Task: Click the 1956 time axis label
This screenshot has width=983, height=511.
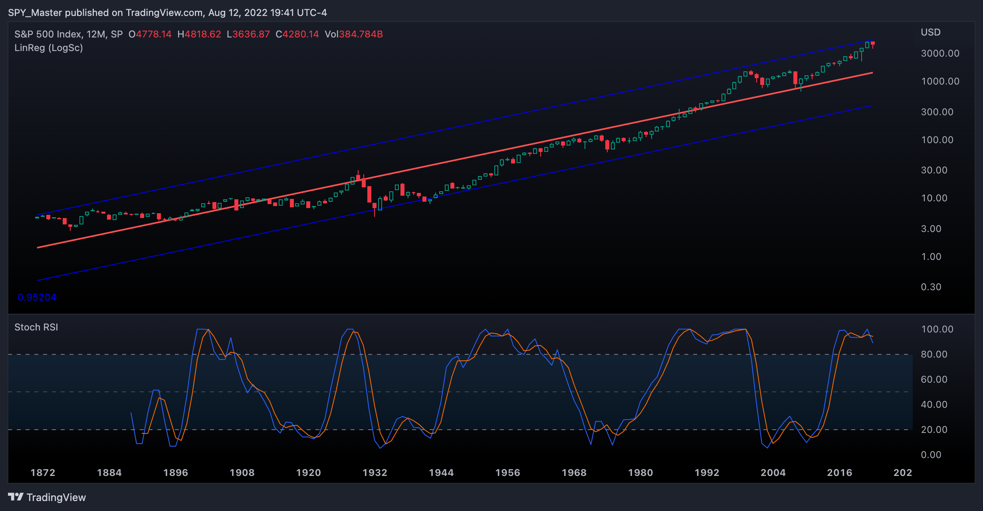Action: pos(508,473)
